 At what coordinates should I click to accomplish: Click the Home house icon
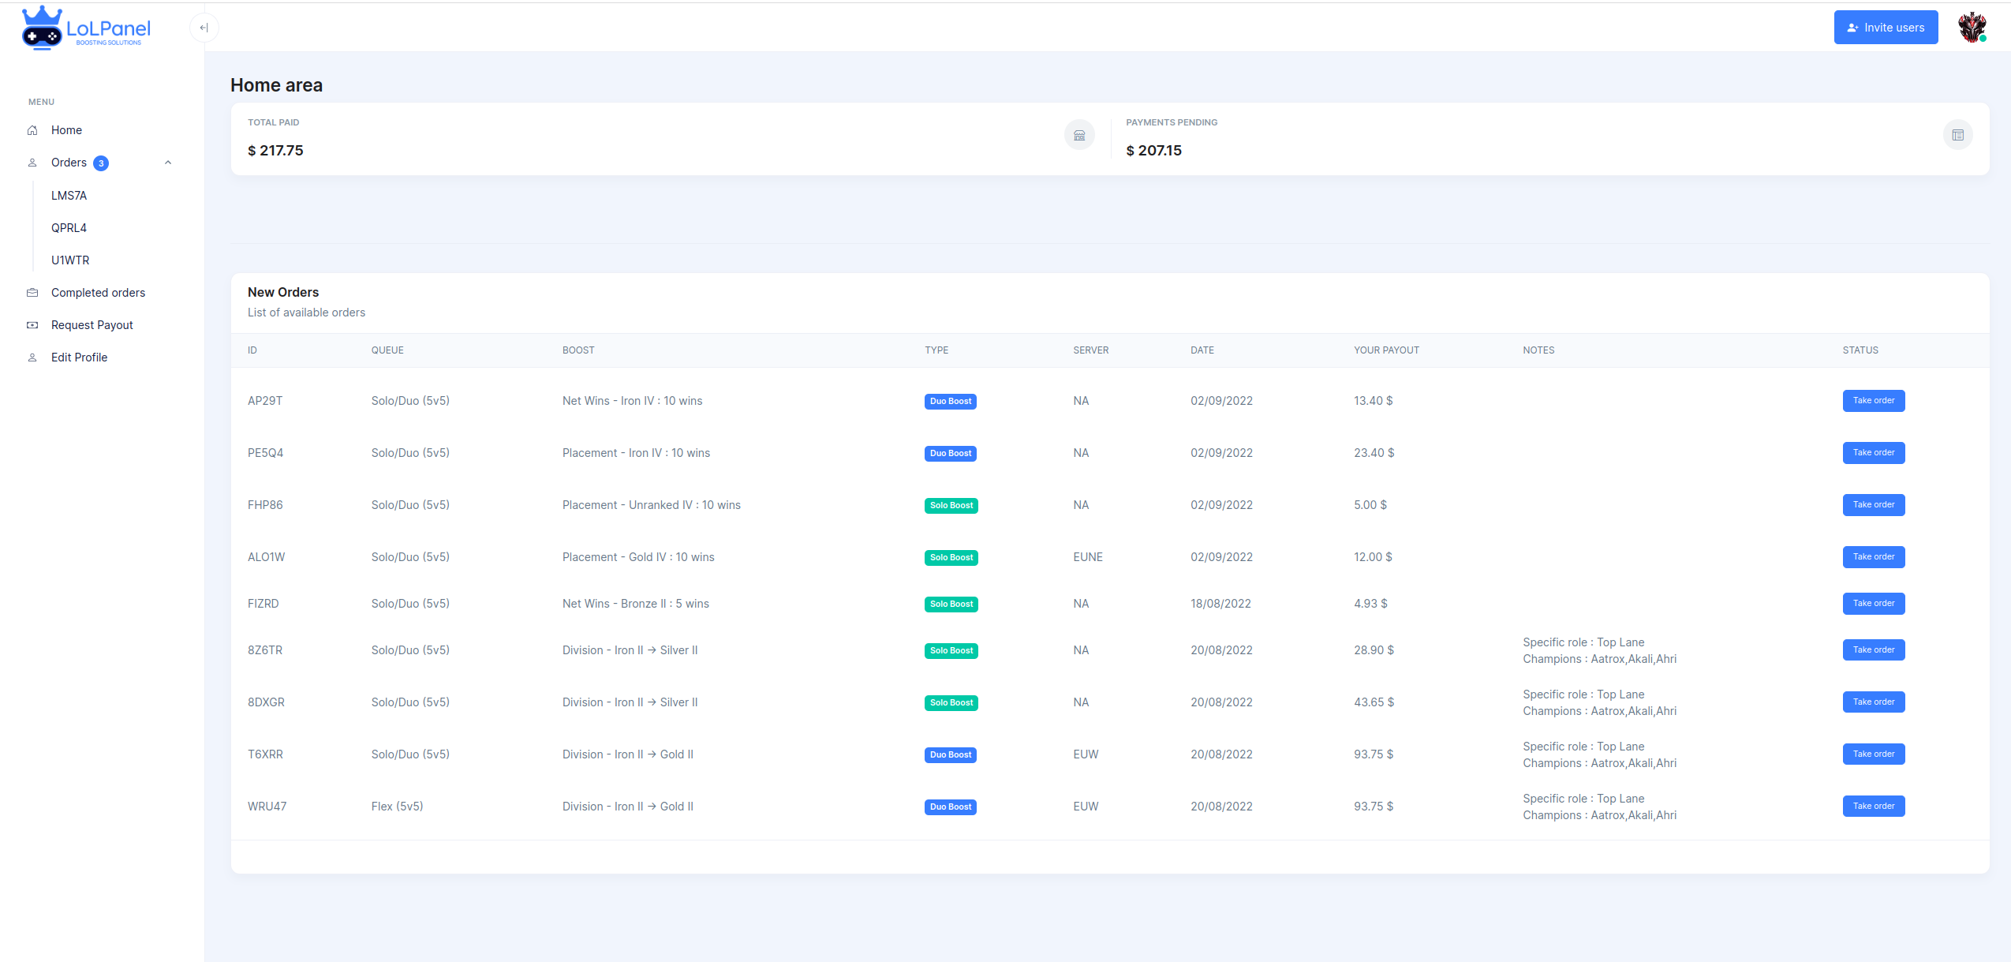pyautogui.click(x=32, y=130)
